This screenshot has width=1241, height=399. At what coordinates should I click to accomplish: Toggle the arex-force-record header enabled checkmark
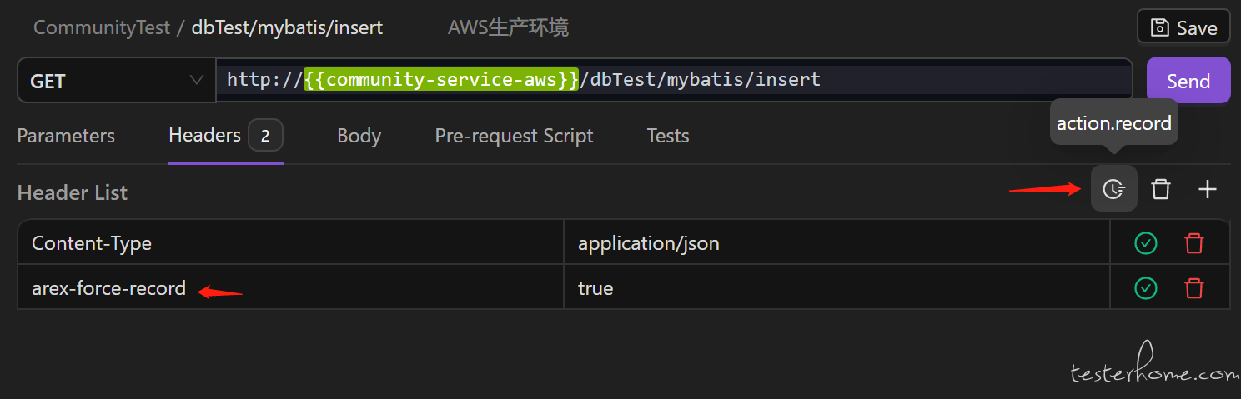pos(1146,288)
